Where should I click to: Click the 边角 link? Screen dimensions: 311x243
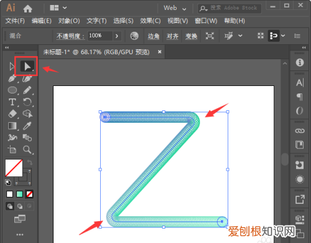154,36
